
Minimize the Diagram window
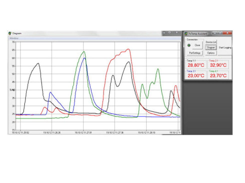164,33
